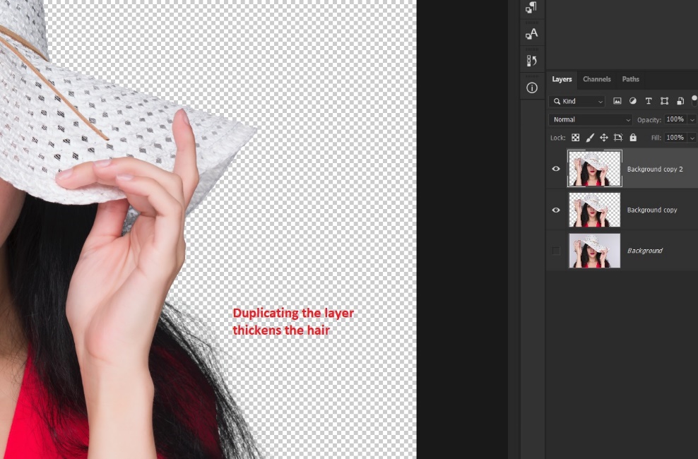Filter layers by shape layers
This screenshot has width=698, height=459.
tap(664, 102)
